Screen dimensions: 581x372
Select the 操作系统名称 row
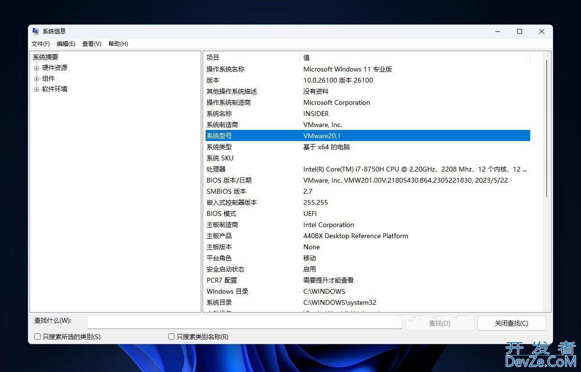(x=367, y=69)
